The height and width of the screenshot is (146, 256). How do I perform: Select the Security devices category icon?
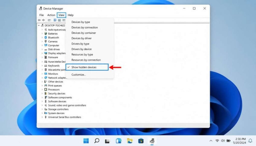46,93
